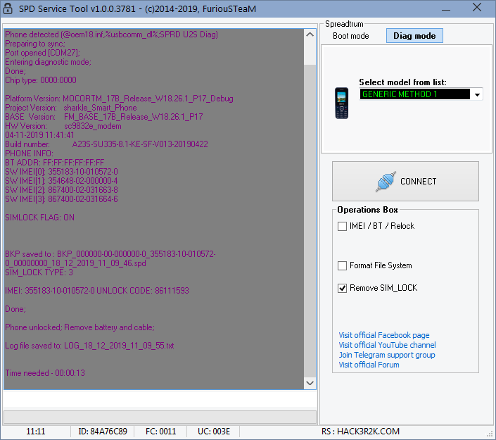Screen dimensions: 496x440
Task: Minimize the SPD Service Tool window
Action: pyautogui.click(x=446, y=8)
